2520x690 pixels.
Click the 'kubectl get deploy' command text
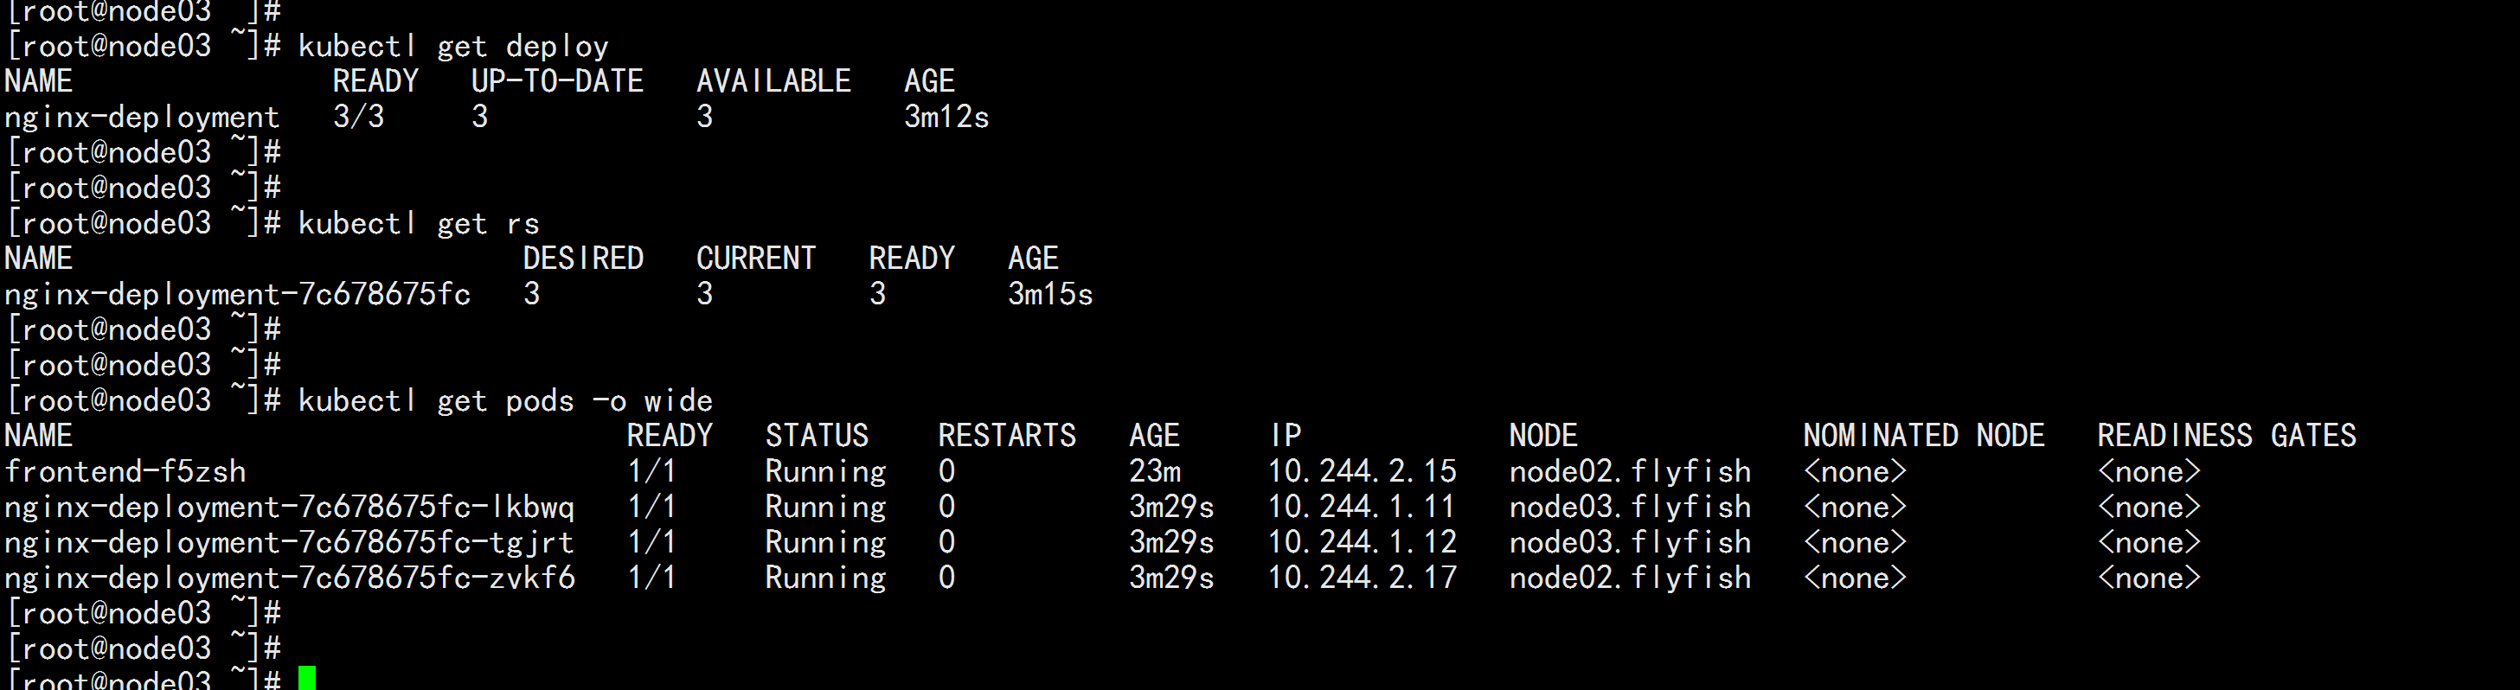[453, 47]
